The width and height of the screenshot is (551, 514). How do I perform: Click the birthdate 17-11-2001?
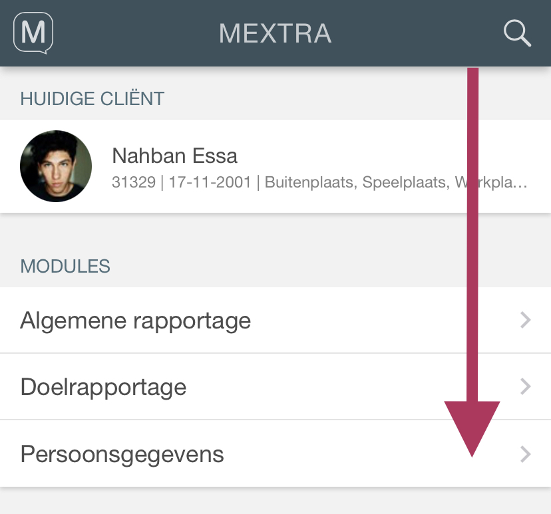[210, 182]
